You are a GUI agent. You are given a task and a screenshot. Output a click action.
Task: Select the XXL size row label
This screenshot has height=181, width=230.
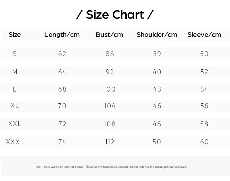15,124
